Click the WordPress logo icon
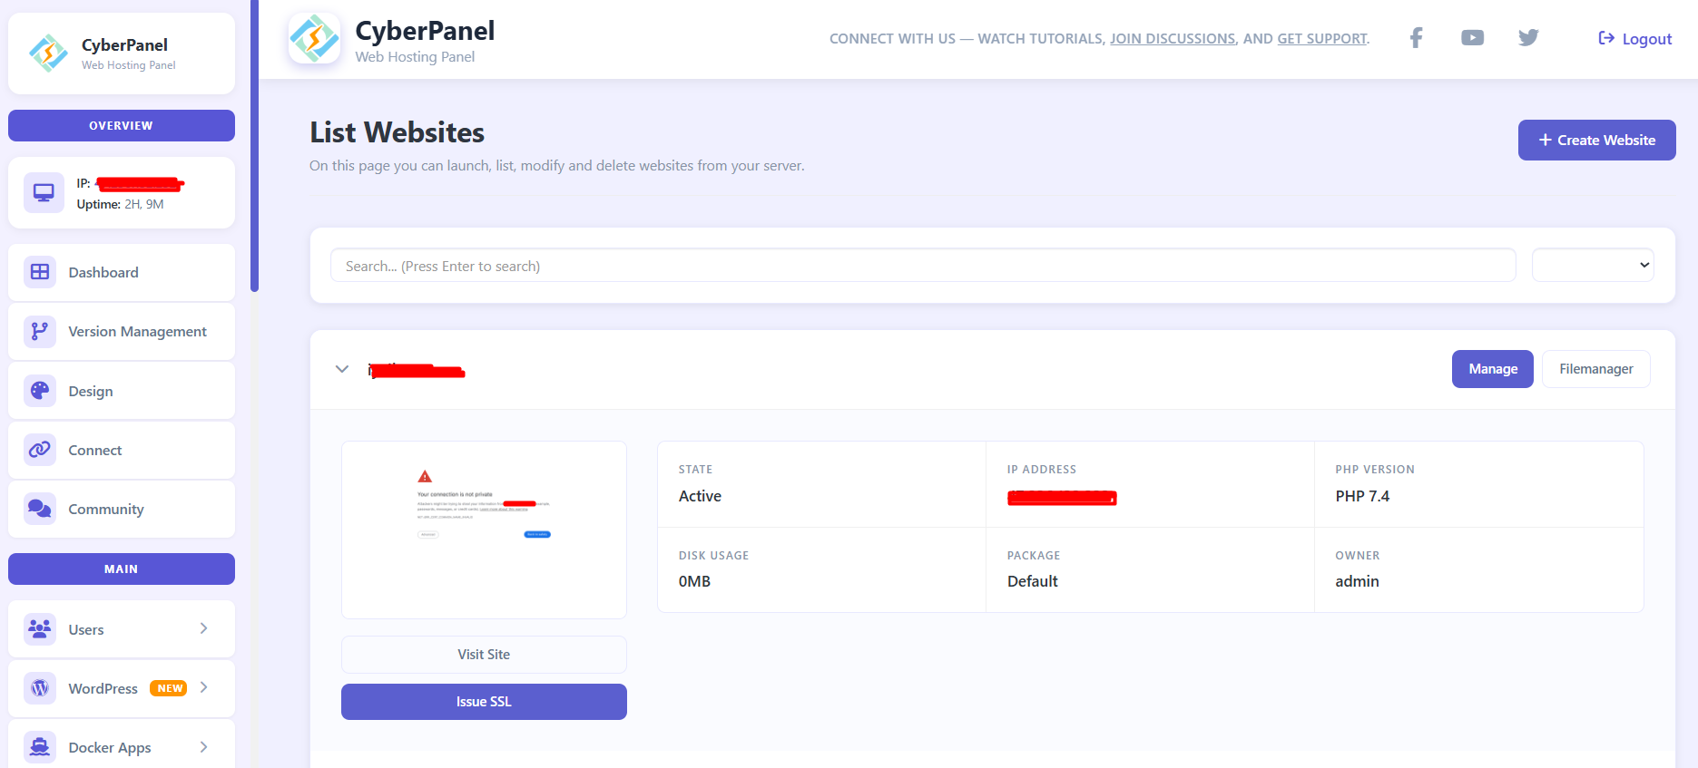 40,688
